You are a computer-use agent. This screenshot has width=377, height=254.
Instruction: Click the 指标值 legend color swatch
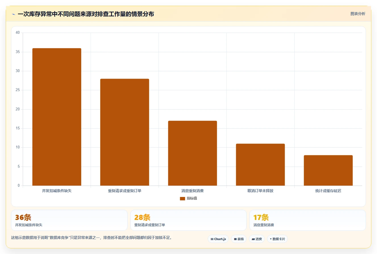(182, 199)
